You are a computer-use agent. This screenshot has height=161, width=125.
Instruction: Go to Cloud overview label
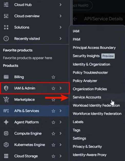[x=27, y=16]
